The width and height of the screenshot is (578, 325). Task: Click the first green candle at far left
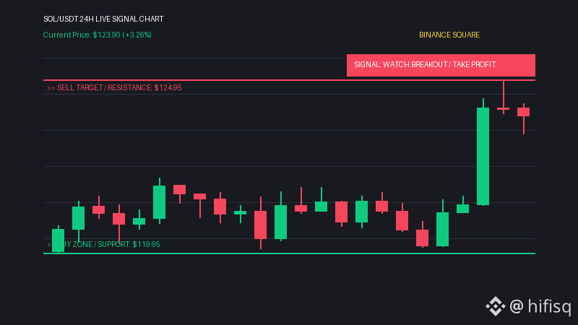point(59,240)
